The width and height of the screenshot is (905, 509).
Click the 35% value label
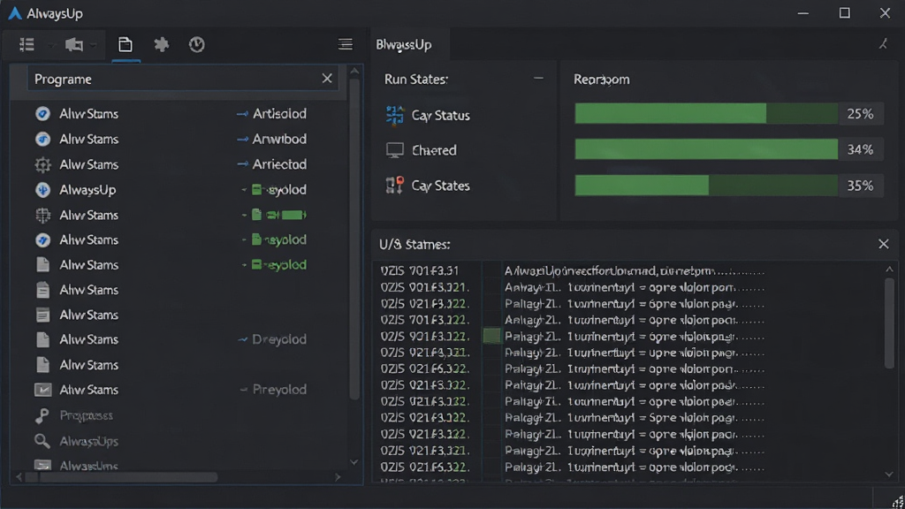tap(860, 186)
